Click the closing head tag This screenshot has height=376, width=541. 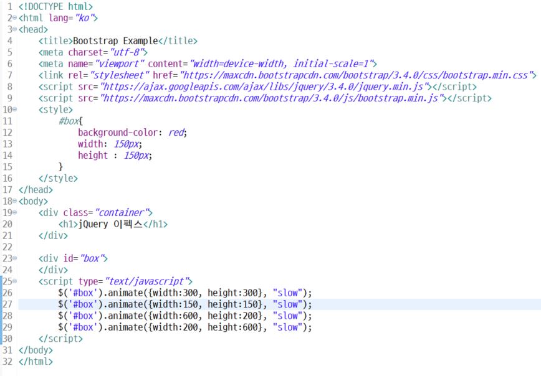tap(36, 189)
